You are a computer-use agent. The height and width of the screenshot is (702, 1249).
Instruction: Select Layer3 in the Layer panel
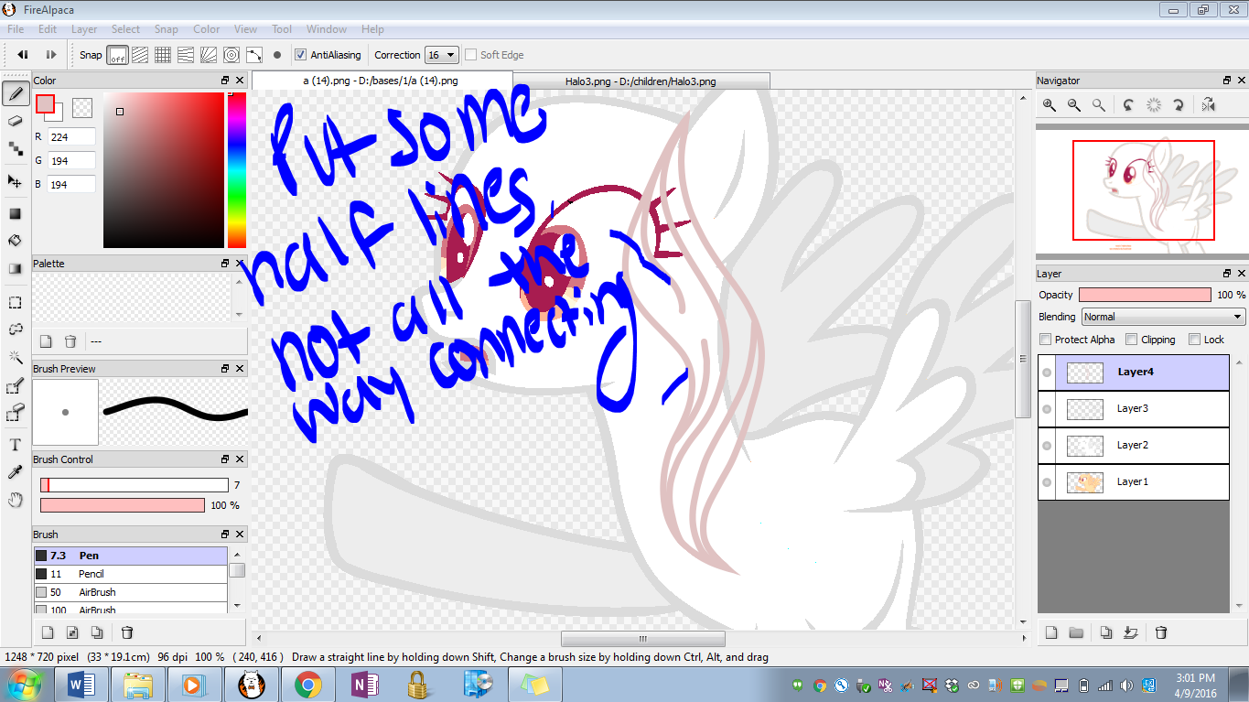pos(1133,409)
